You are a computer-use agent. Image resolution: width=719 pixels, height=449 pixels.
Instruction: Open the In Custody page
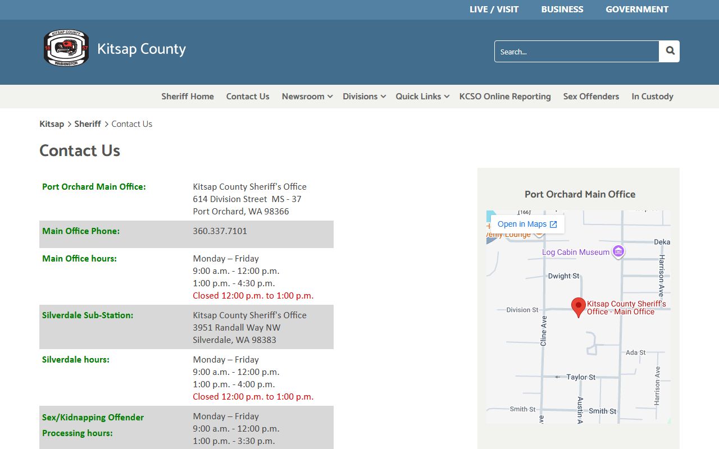(652, 97)
